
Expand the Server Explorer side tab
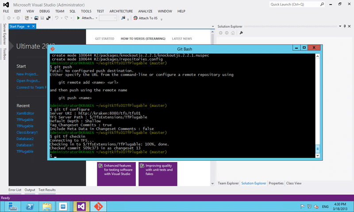click(x=4, y=34)
